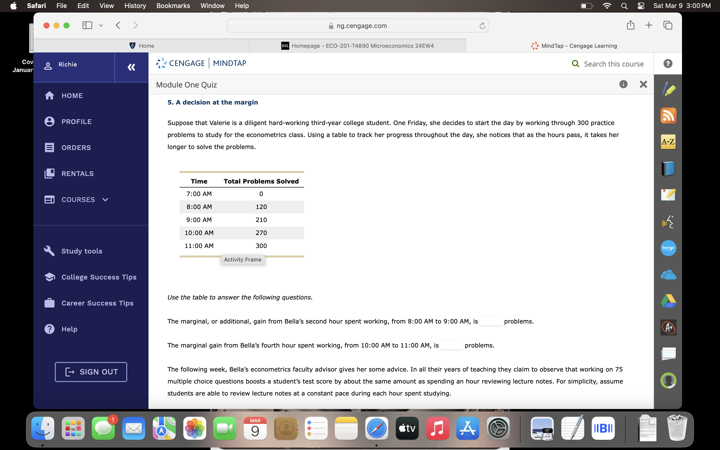Click the Module One Quiz info icon
Viewport: 720px width, 450px height.
[x=623, y=84]
